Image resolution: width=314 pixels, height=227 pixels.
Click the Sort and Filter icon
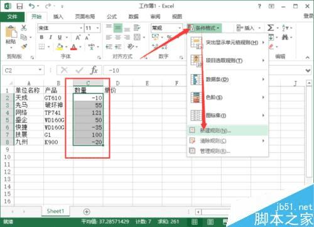click(285, 28)
